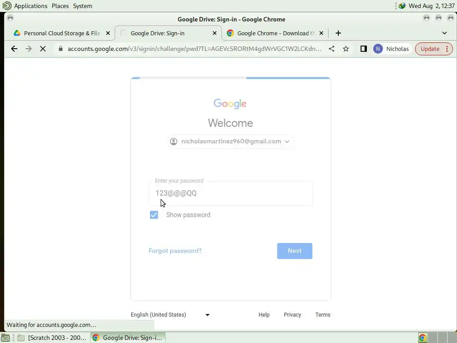Open the Help link
The height and width of the screenshot is (343, 457).
[x=264, y=315]
